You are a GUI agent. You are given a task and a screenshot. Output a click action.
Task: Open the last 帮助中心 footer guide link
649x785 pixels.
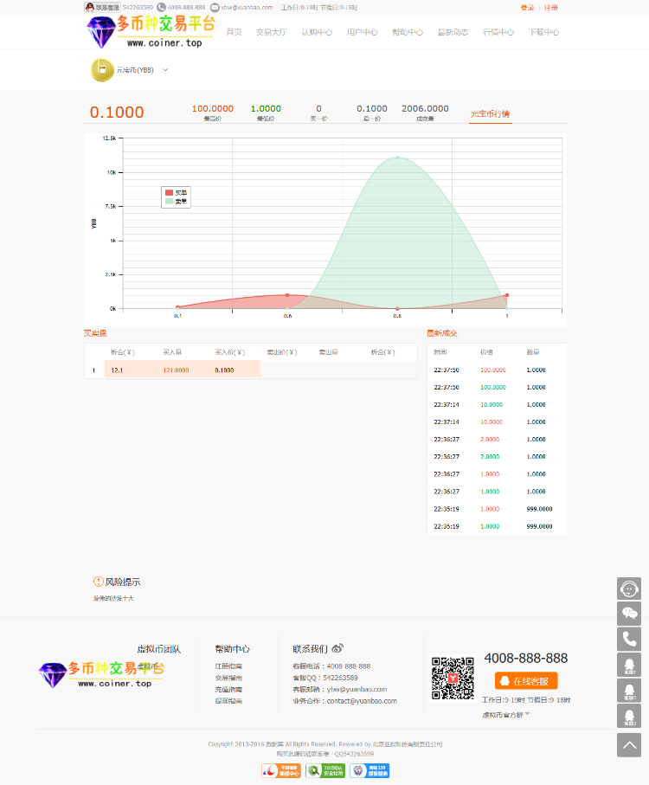(x=228, y=701)
